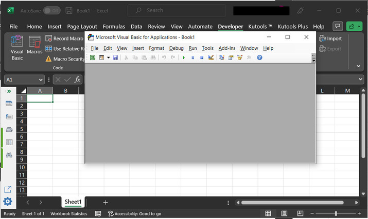The height and width of the screenshot is (219, 368).
Task: Click the Paste icon in VBA toolbar
Action: coord(144,57)
